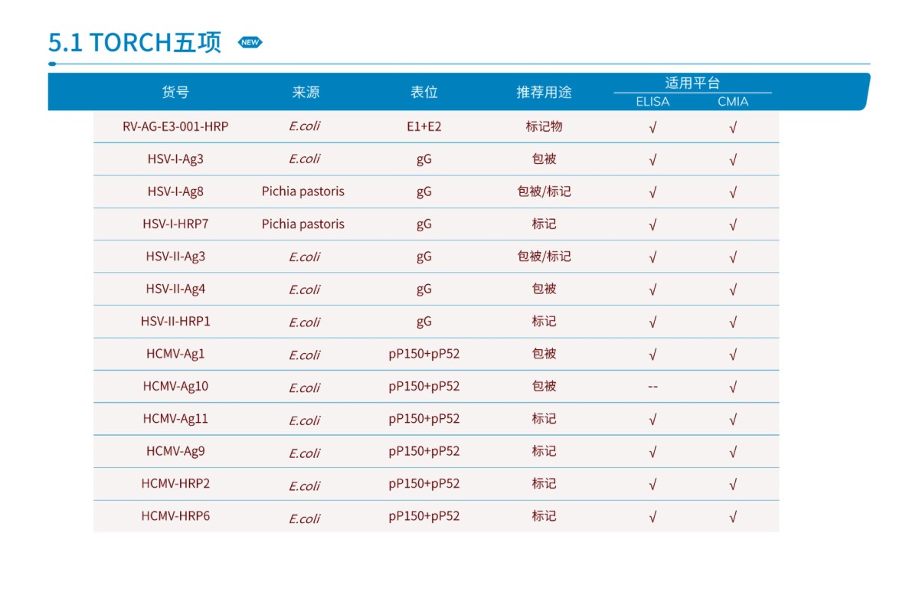
Task: Toggle the dash marker under ELISA for HCMV-Ag10
Action: coord(652,386)
